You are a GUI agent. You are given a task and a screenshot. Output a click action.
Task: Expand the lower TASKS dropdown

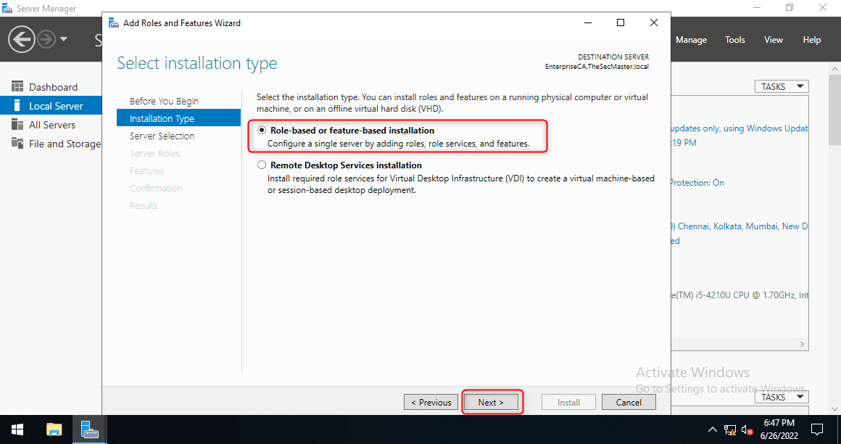782,398
